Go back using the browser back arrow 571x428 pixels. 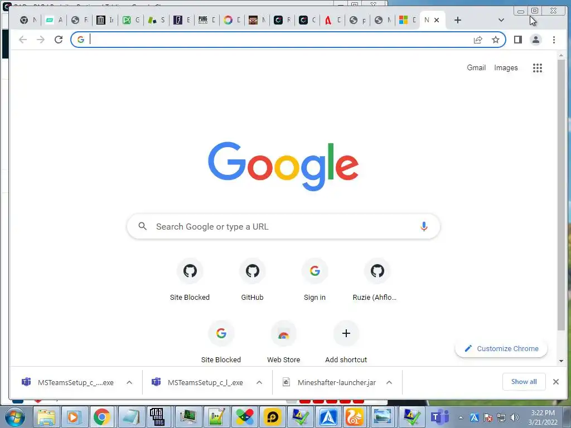(x=23, y=40)
